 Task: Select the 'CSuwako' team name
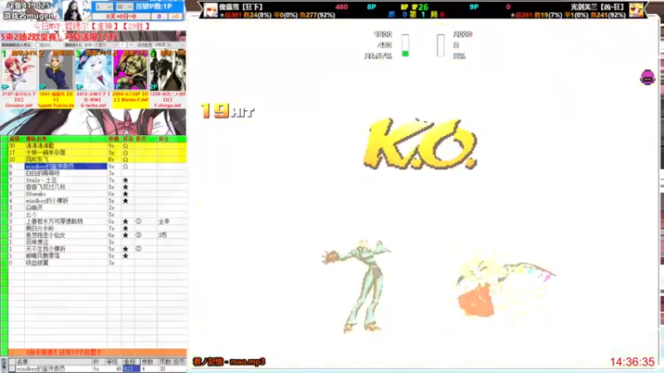pos(36,194)
